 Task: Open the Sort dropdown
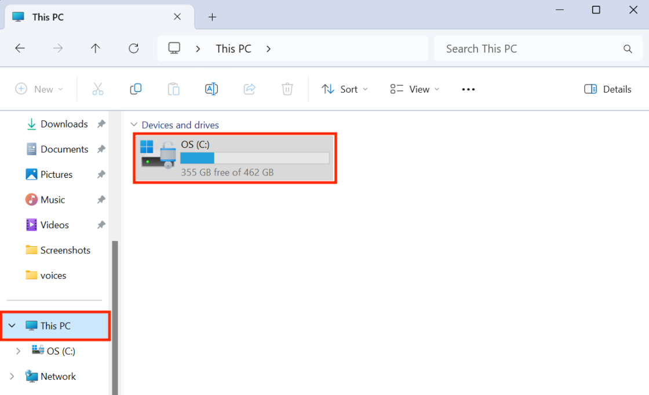(344, 89)
